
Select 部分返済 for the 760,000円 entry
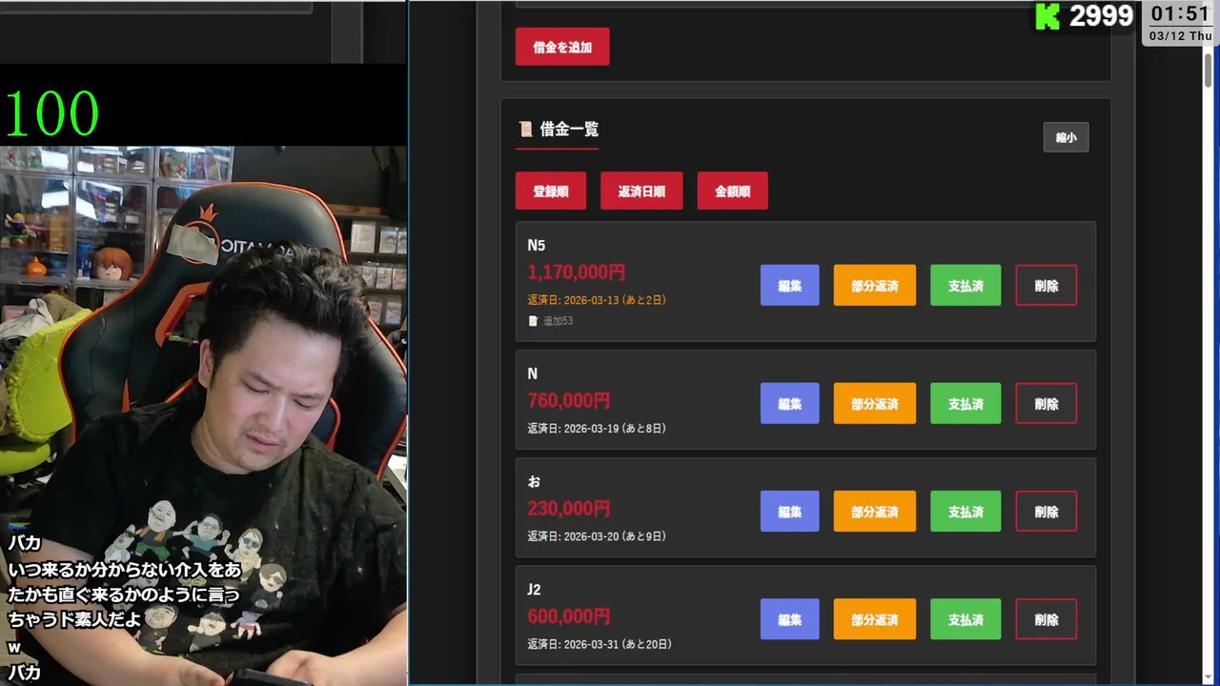tap(874, 403)
